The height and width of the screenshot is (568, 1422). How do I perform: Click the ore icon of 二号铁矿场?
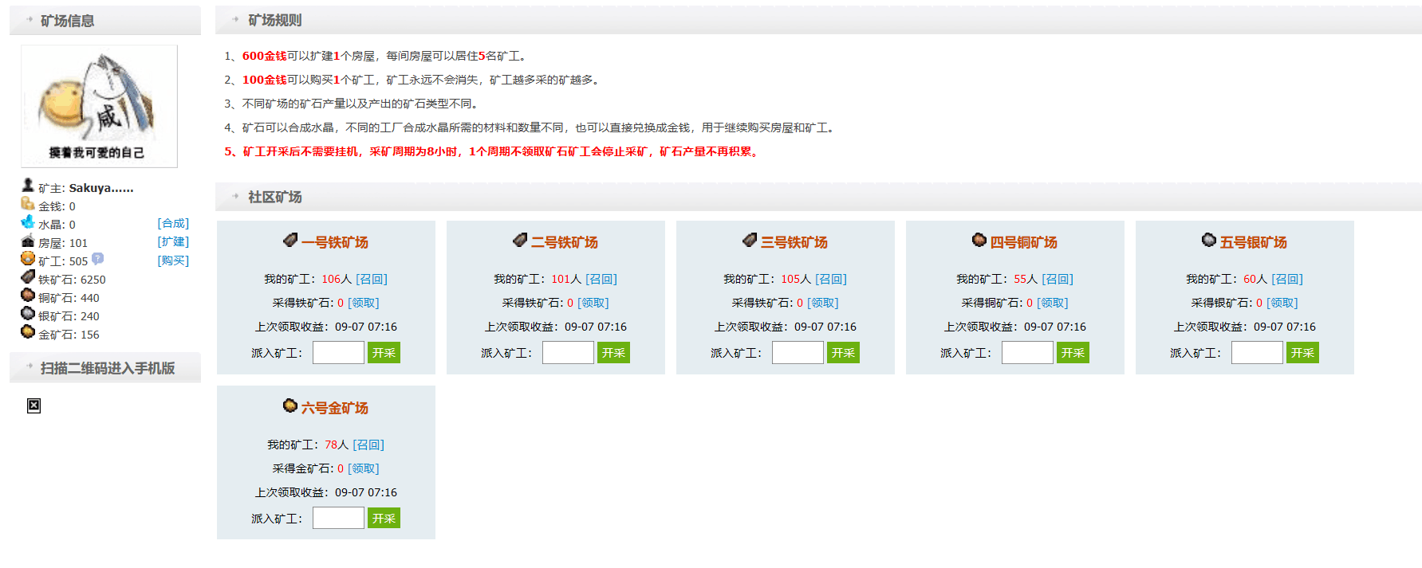(520, 240)
